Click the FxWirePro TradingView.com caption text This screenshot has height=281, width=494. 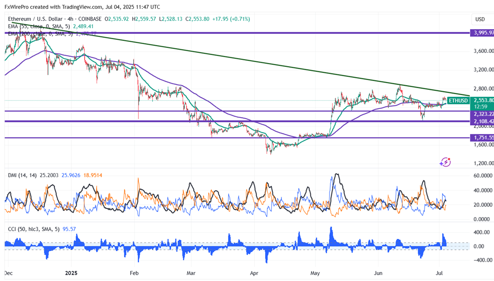click(82, 7)
